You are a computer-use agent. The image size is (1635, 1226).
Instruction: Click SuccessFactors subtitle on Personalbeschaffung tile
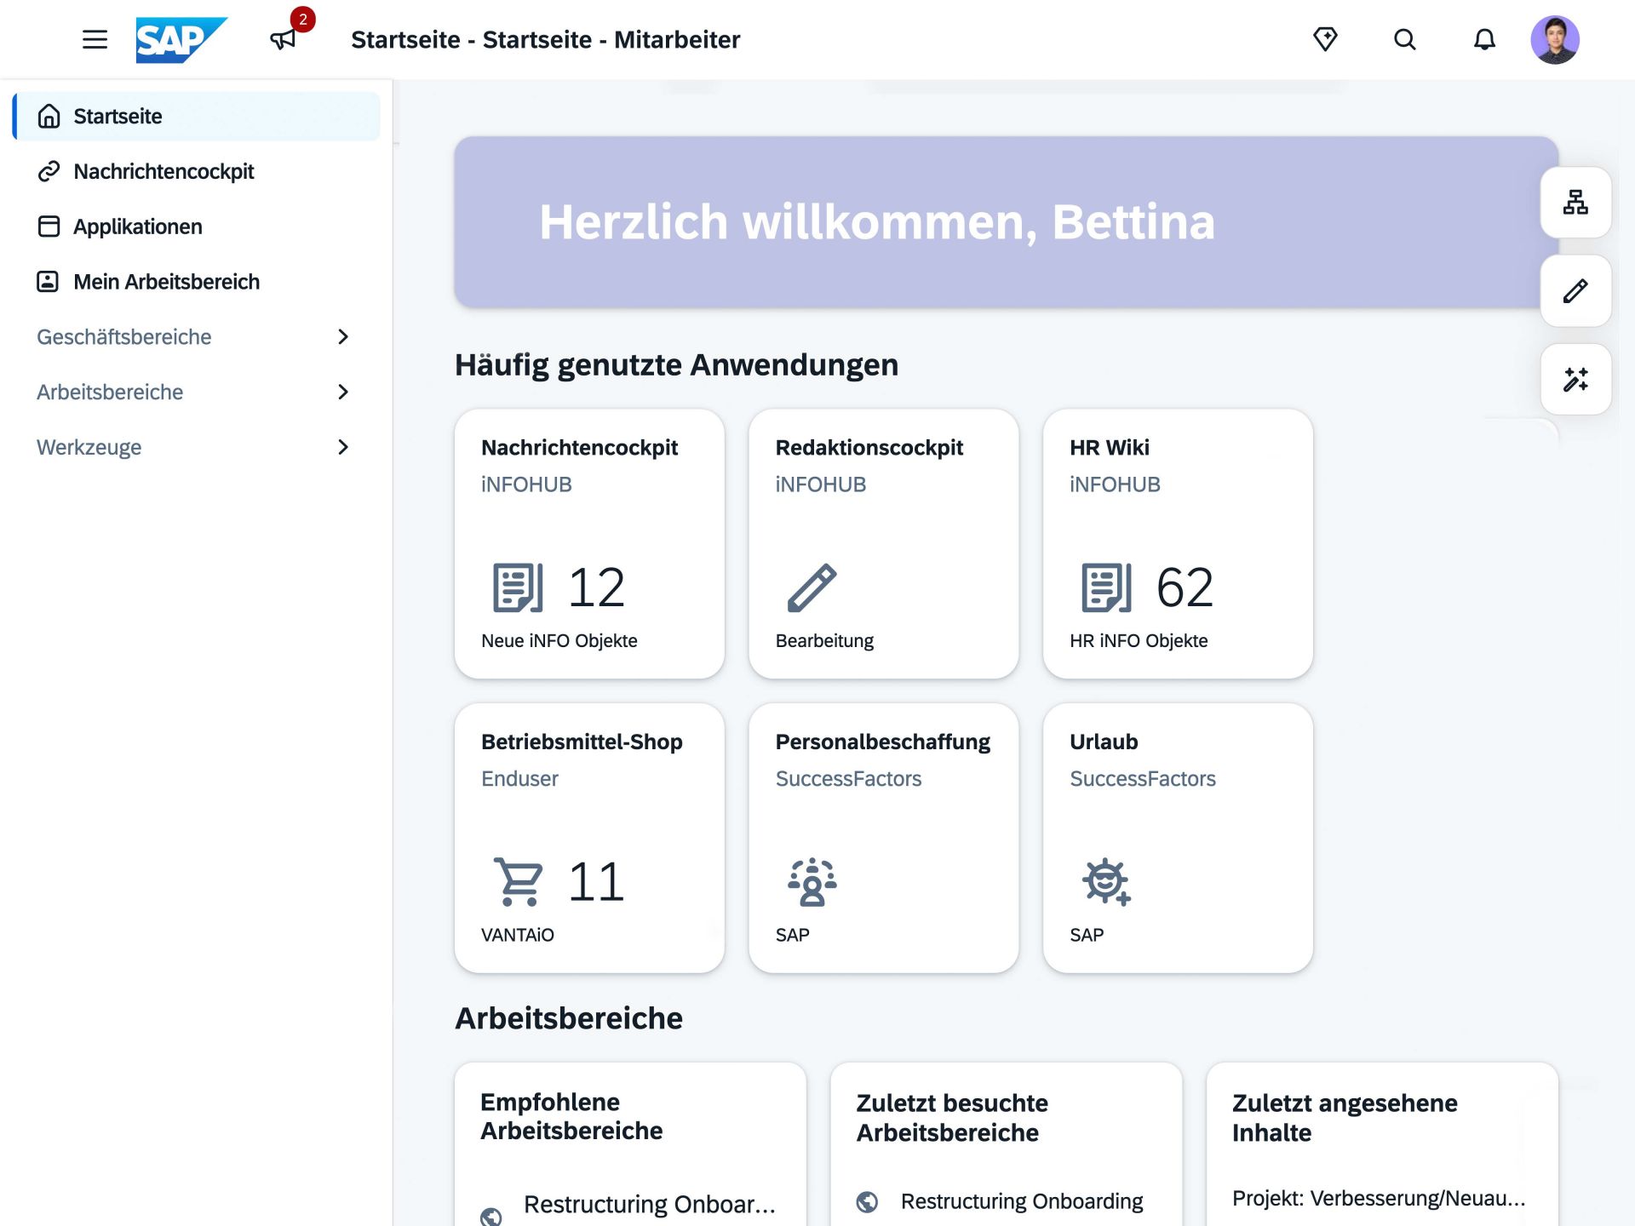(848, 779)
